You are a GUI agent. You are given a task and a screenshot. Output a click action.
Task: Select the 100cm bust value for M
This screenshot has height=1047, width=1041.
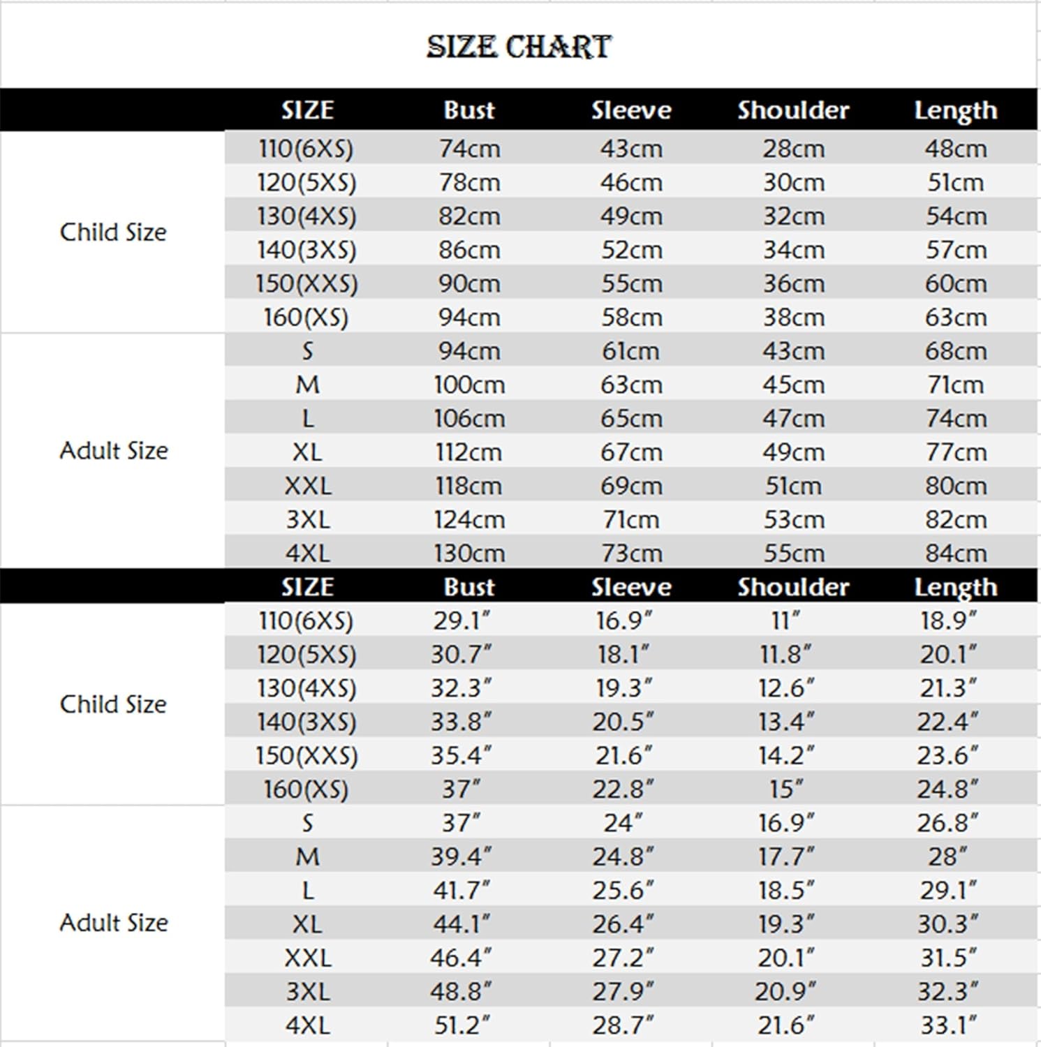click(x=469, y=385)
